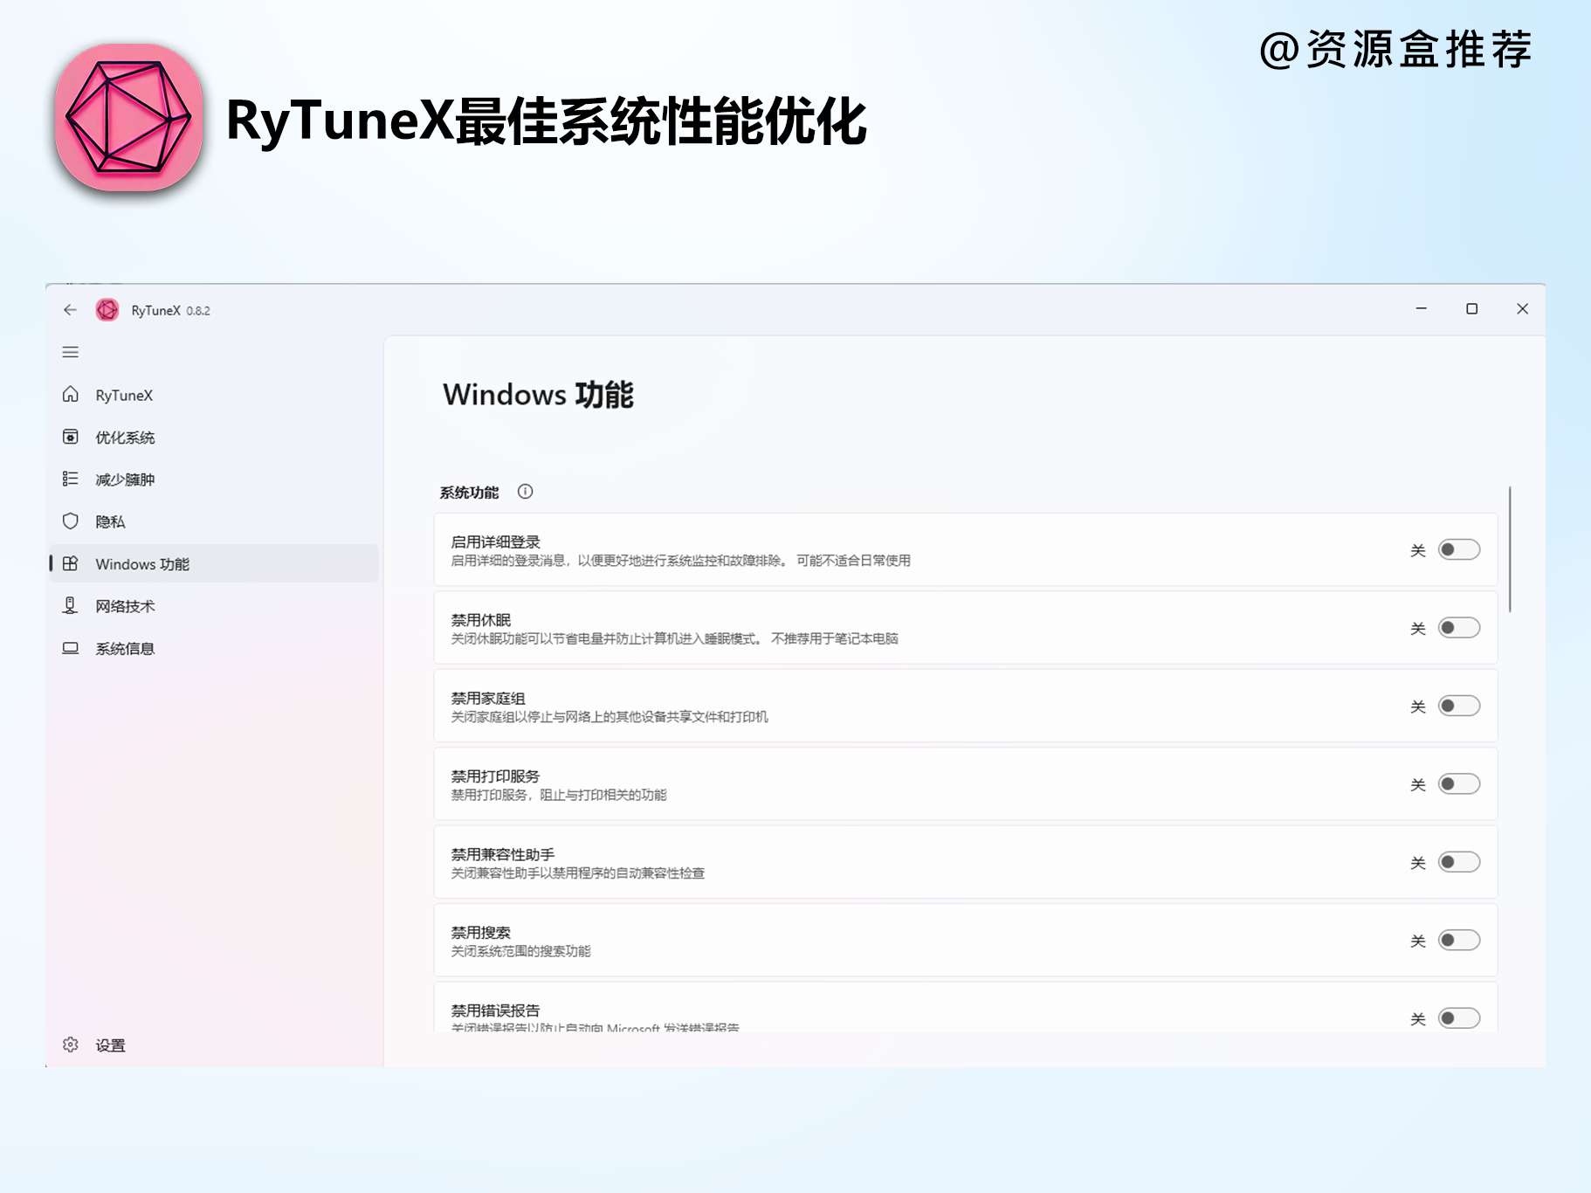1591x1193 pixels.
Task: Toggle 禁用兼容性助手 switch
Action: (1459, 862)
